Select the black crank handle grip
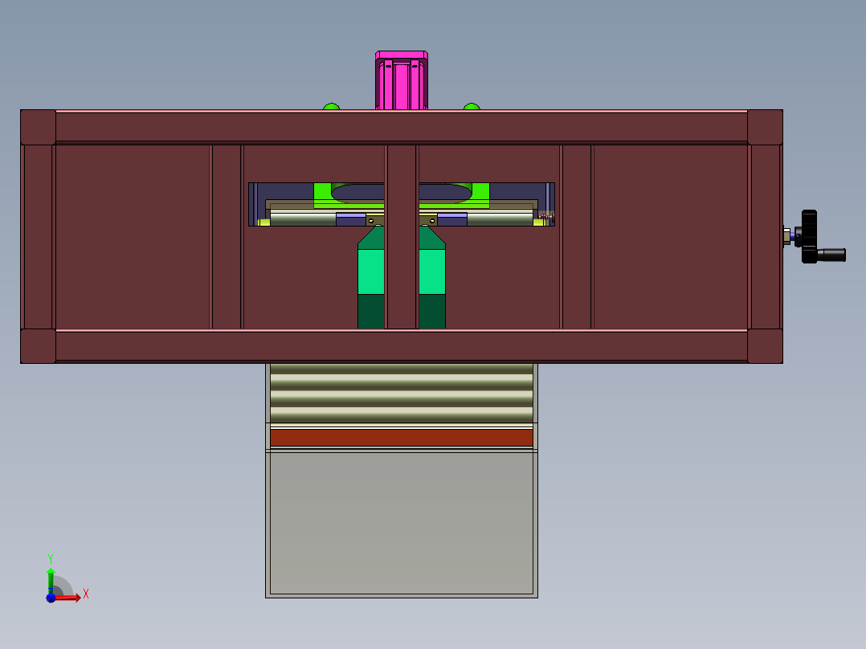The image size is (866, 649). pyautogui.click(x=832, y=255)
